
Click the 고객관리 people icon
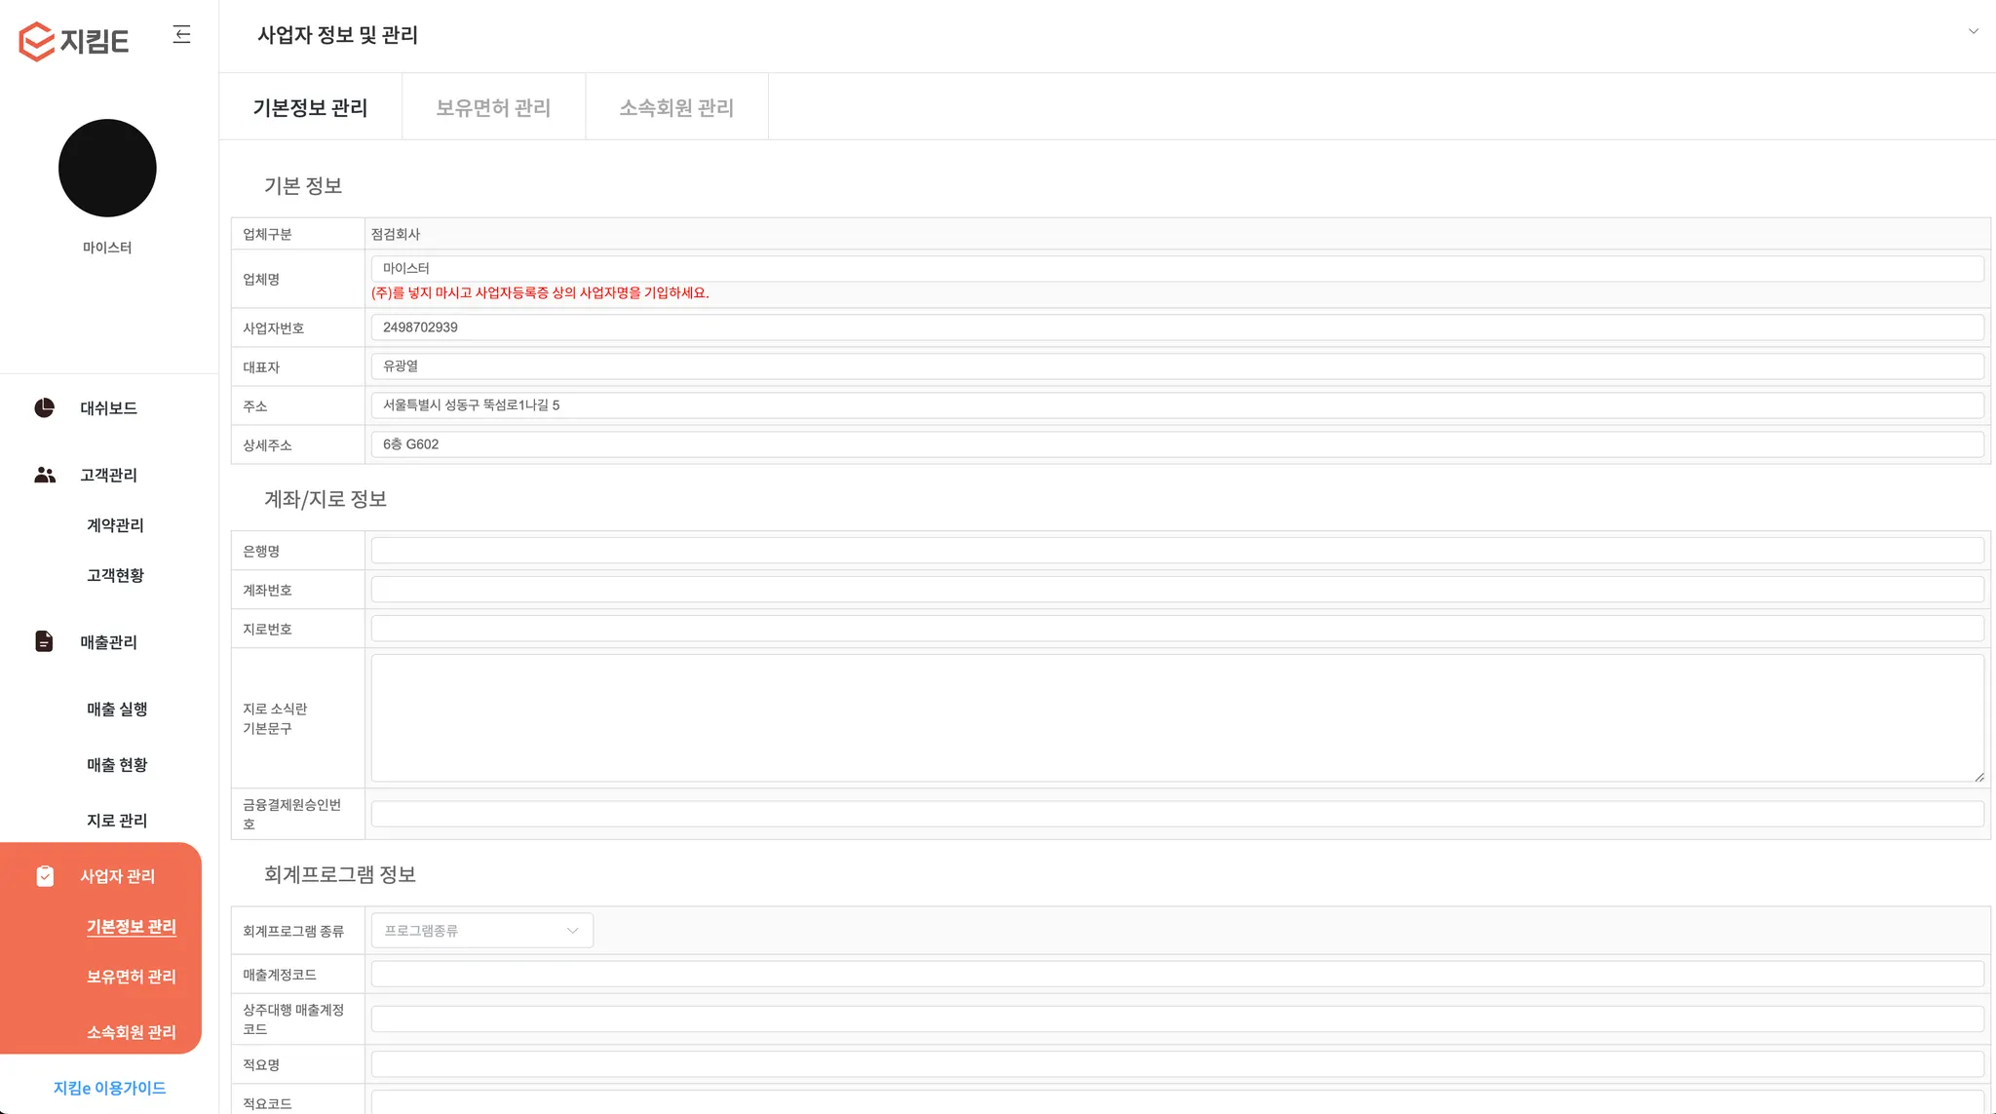pos(45,475)
